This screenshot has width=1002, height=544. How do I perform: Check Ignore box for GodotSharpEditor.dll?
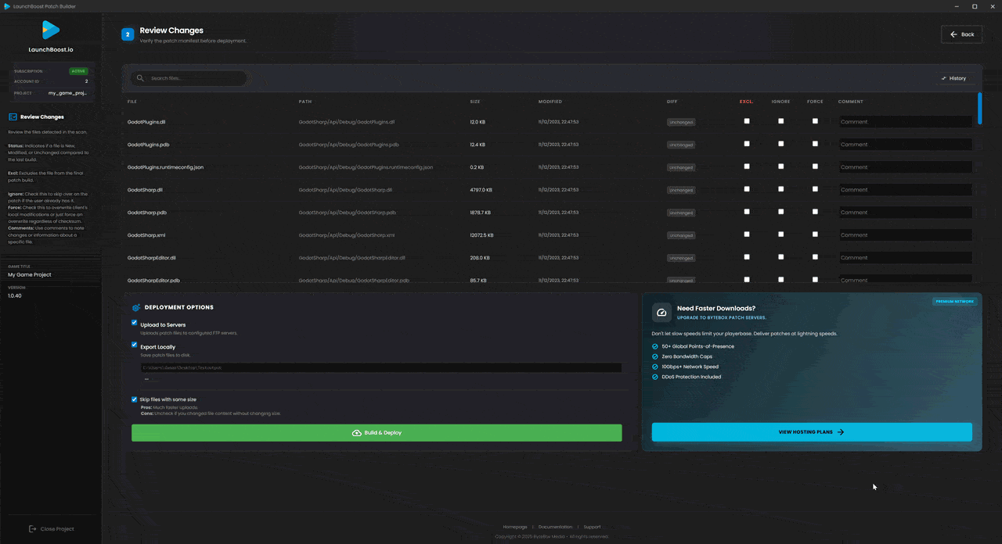coord(780,257)
